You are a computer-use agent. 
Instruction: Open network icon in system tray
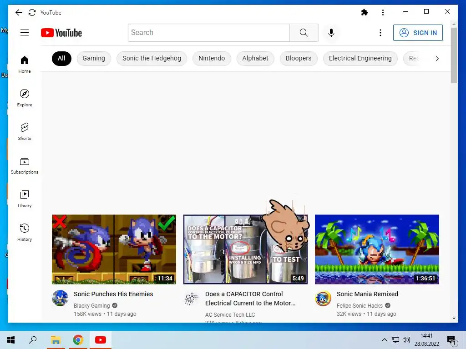tap(395, 340)
